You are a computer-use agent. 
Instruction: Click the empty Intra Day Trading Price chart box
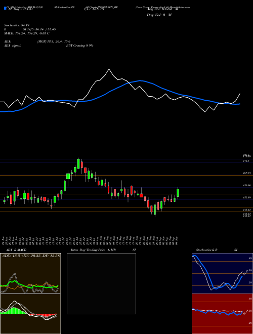click(101, 283)
